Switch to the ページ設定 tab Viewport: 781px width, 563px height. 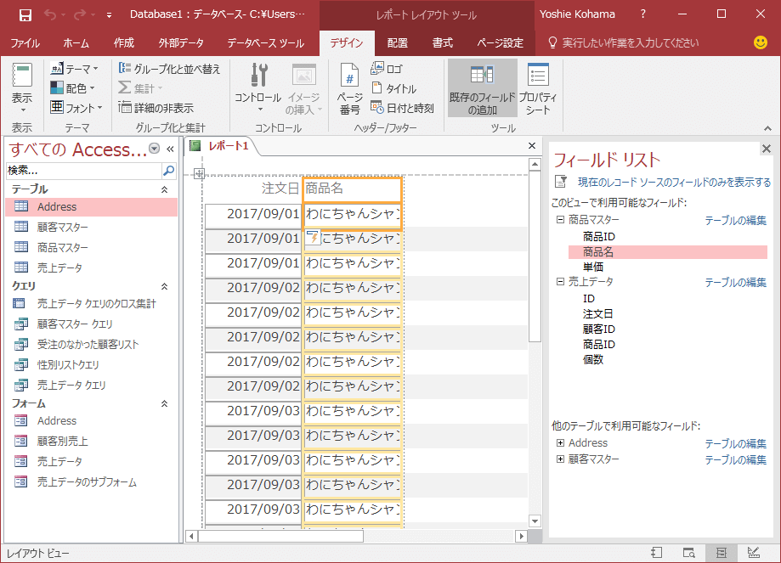pos(500,43)
